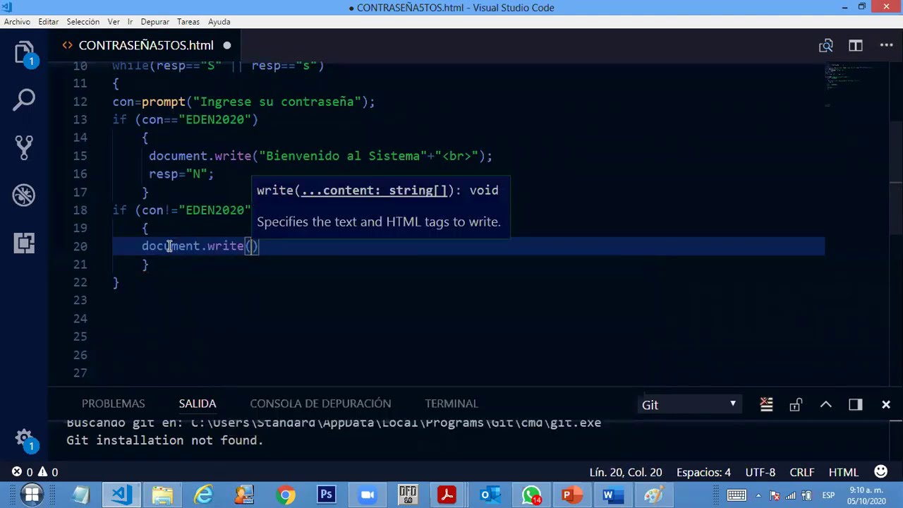
Task: Click the Windows Start button
Action: 32,495
